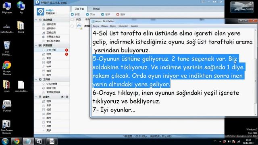Select the Google Chrome desktop shortcut
Screen dimensions: 258x145
7,68
